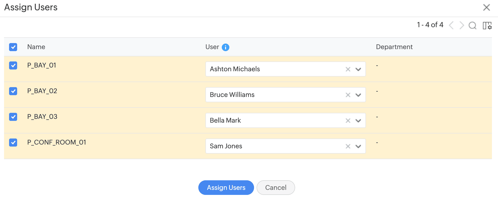The width and height of the screenshot is (498, 209).
Task: Close the Assign Users dialog
Action: tap(486, 7)
